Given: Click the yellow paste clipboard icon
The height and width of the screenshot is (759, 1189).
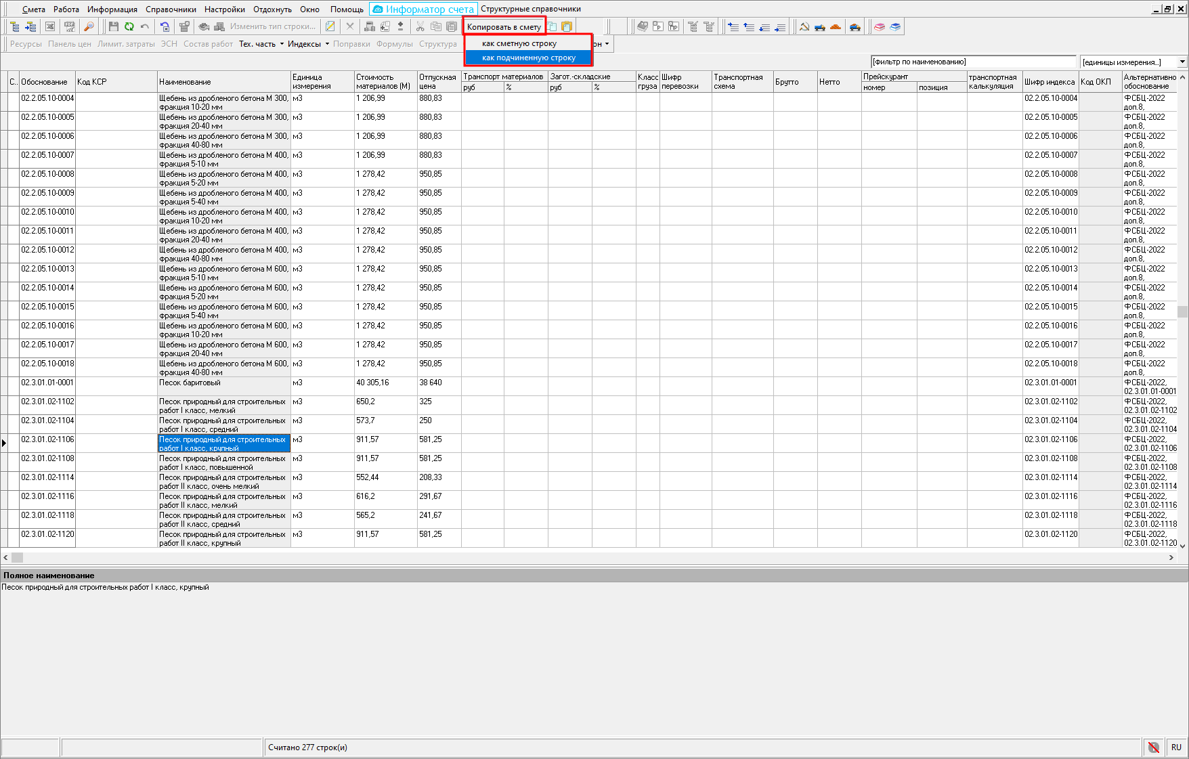Looking at the screenshot, I should click(x=567, y=26).
